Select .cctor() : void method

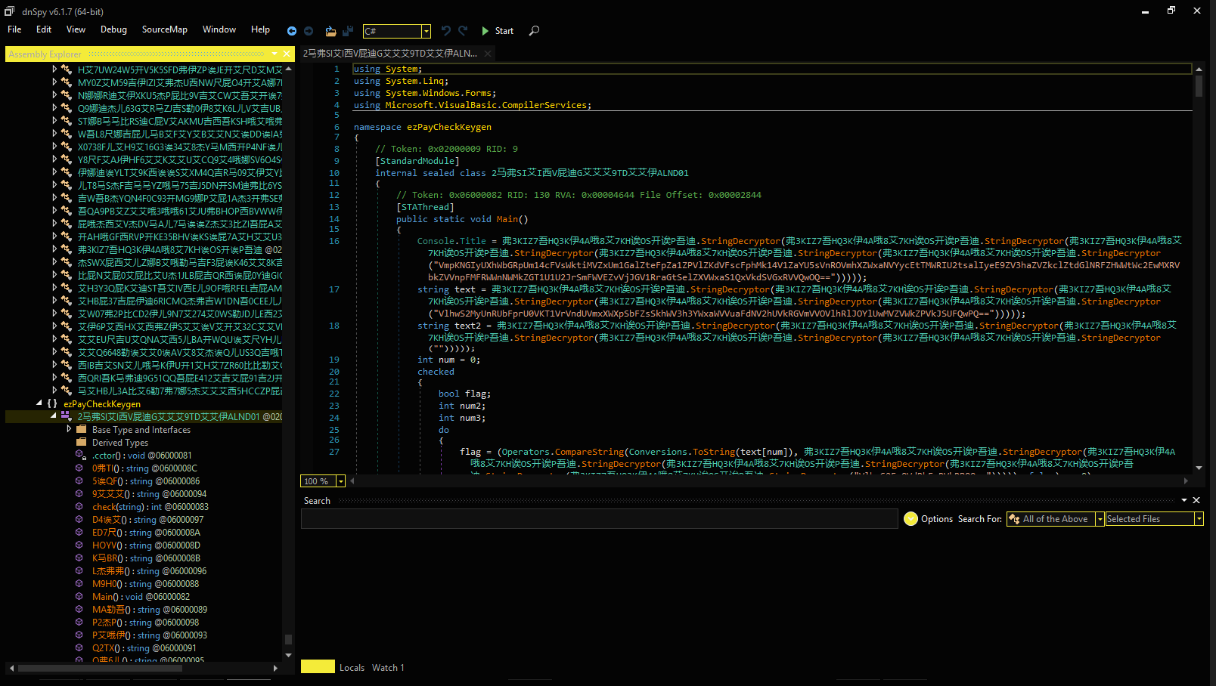tap(141, 456)
